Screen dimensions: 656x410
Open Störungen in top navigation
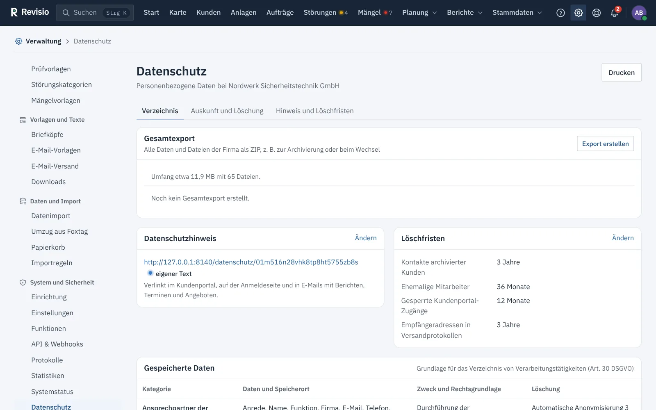coord(326,13)
